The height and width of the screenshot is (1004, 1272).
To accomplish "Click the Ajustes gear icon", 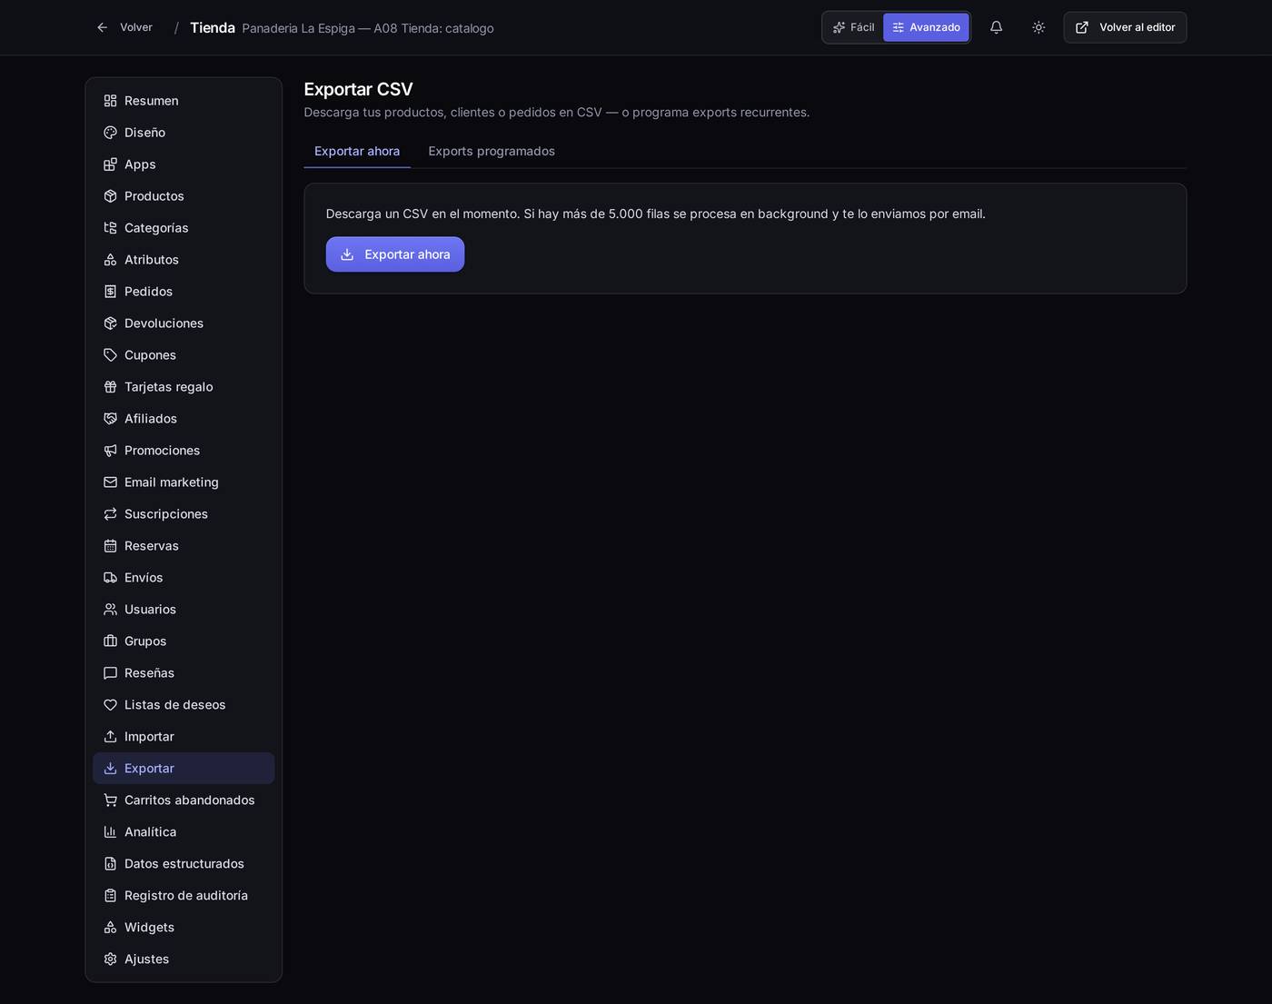I will pyautogui.click(x=110, y=959).
